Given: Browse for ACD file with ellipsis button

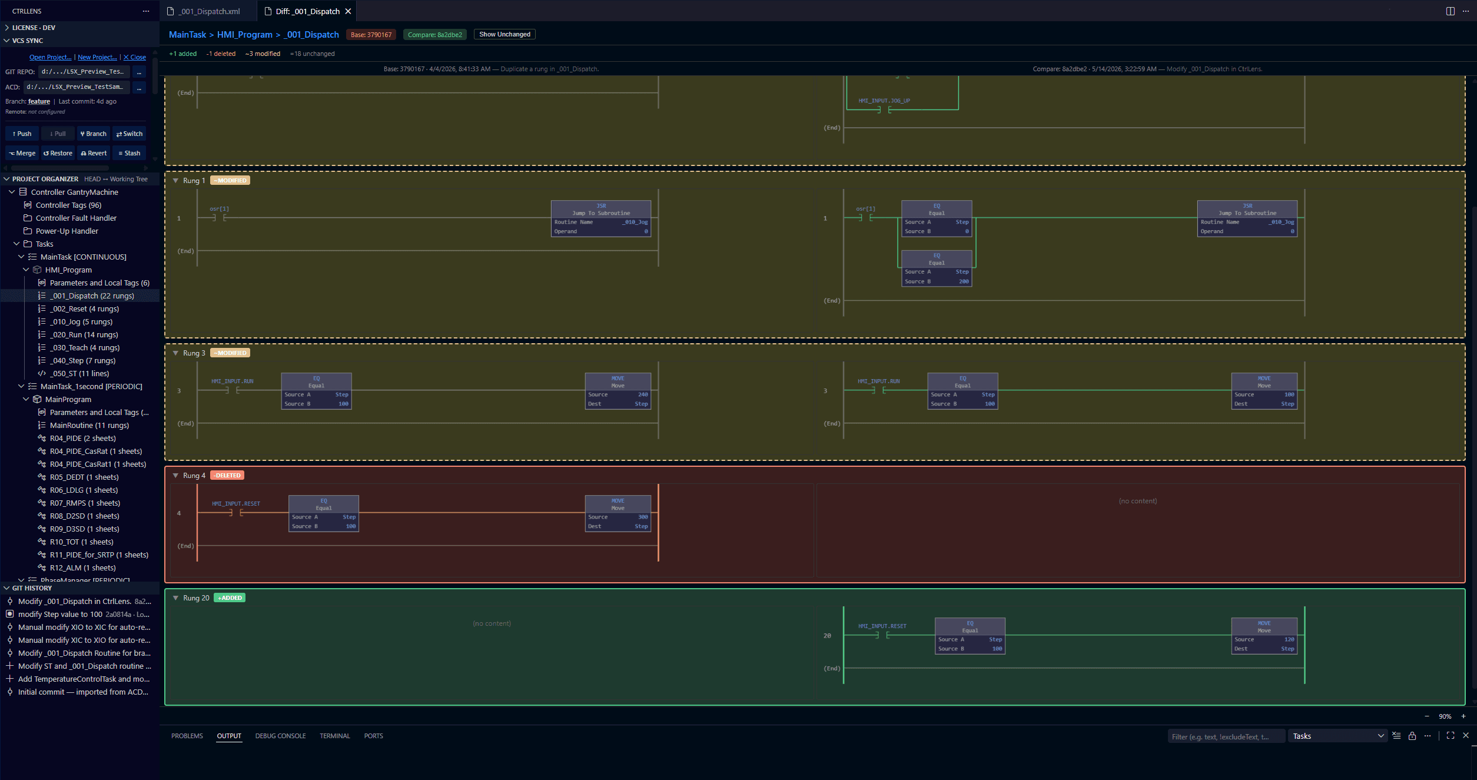Looking at the screenshot, I should click(139, 87).
